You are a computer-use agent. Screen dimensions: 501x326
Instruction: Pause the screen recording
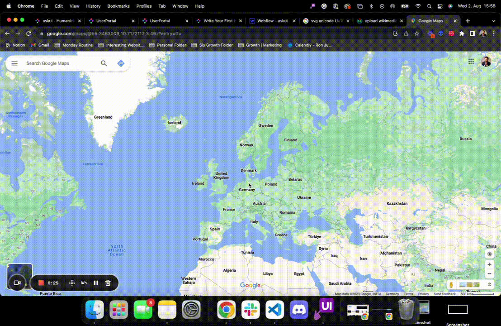pos(96,283)
